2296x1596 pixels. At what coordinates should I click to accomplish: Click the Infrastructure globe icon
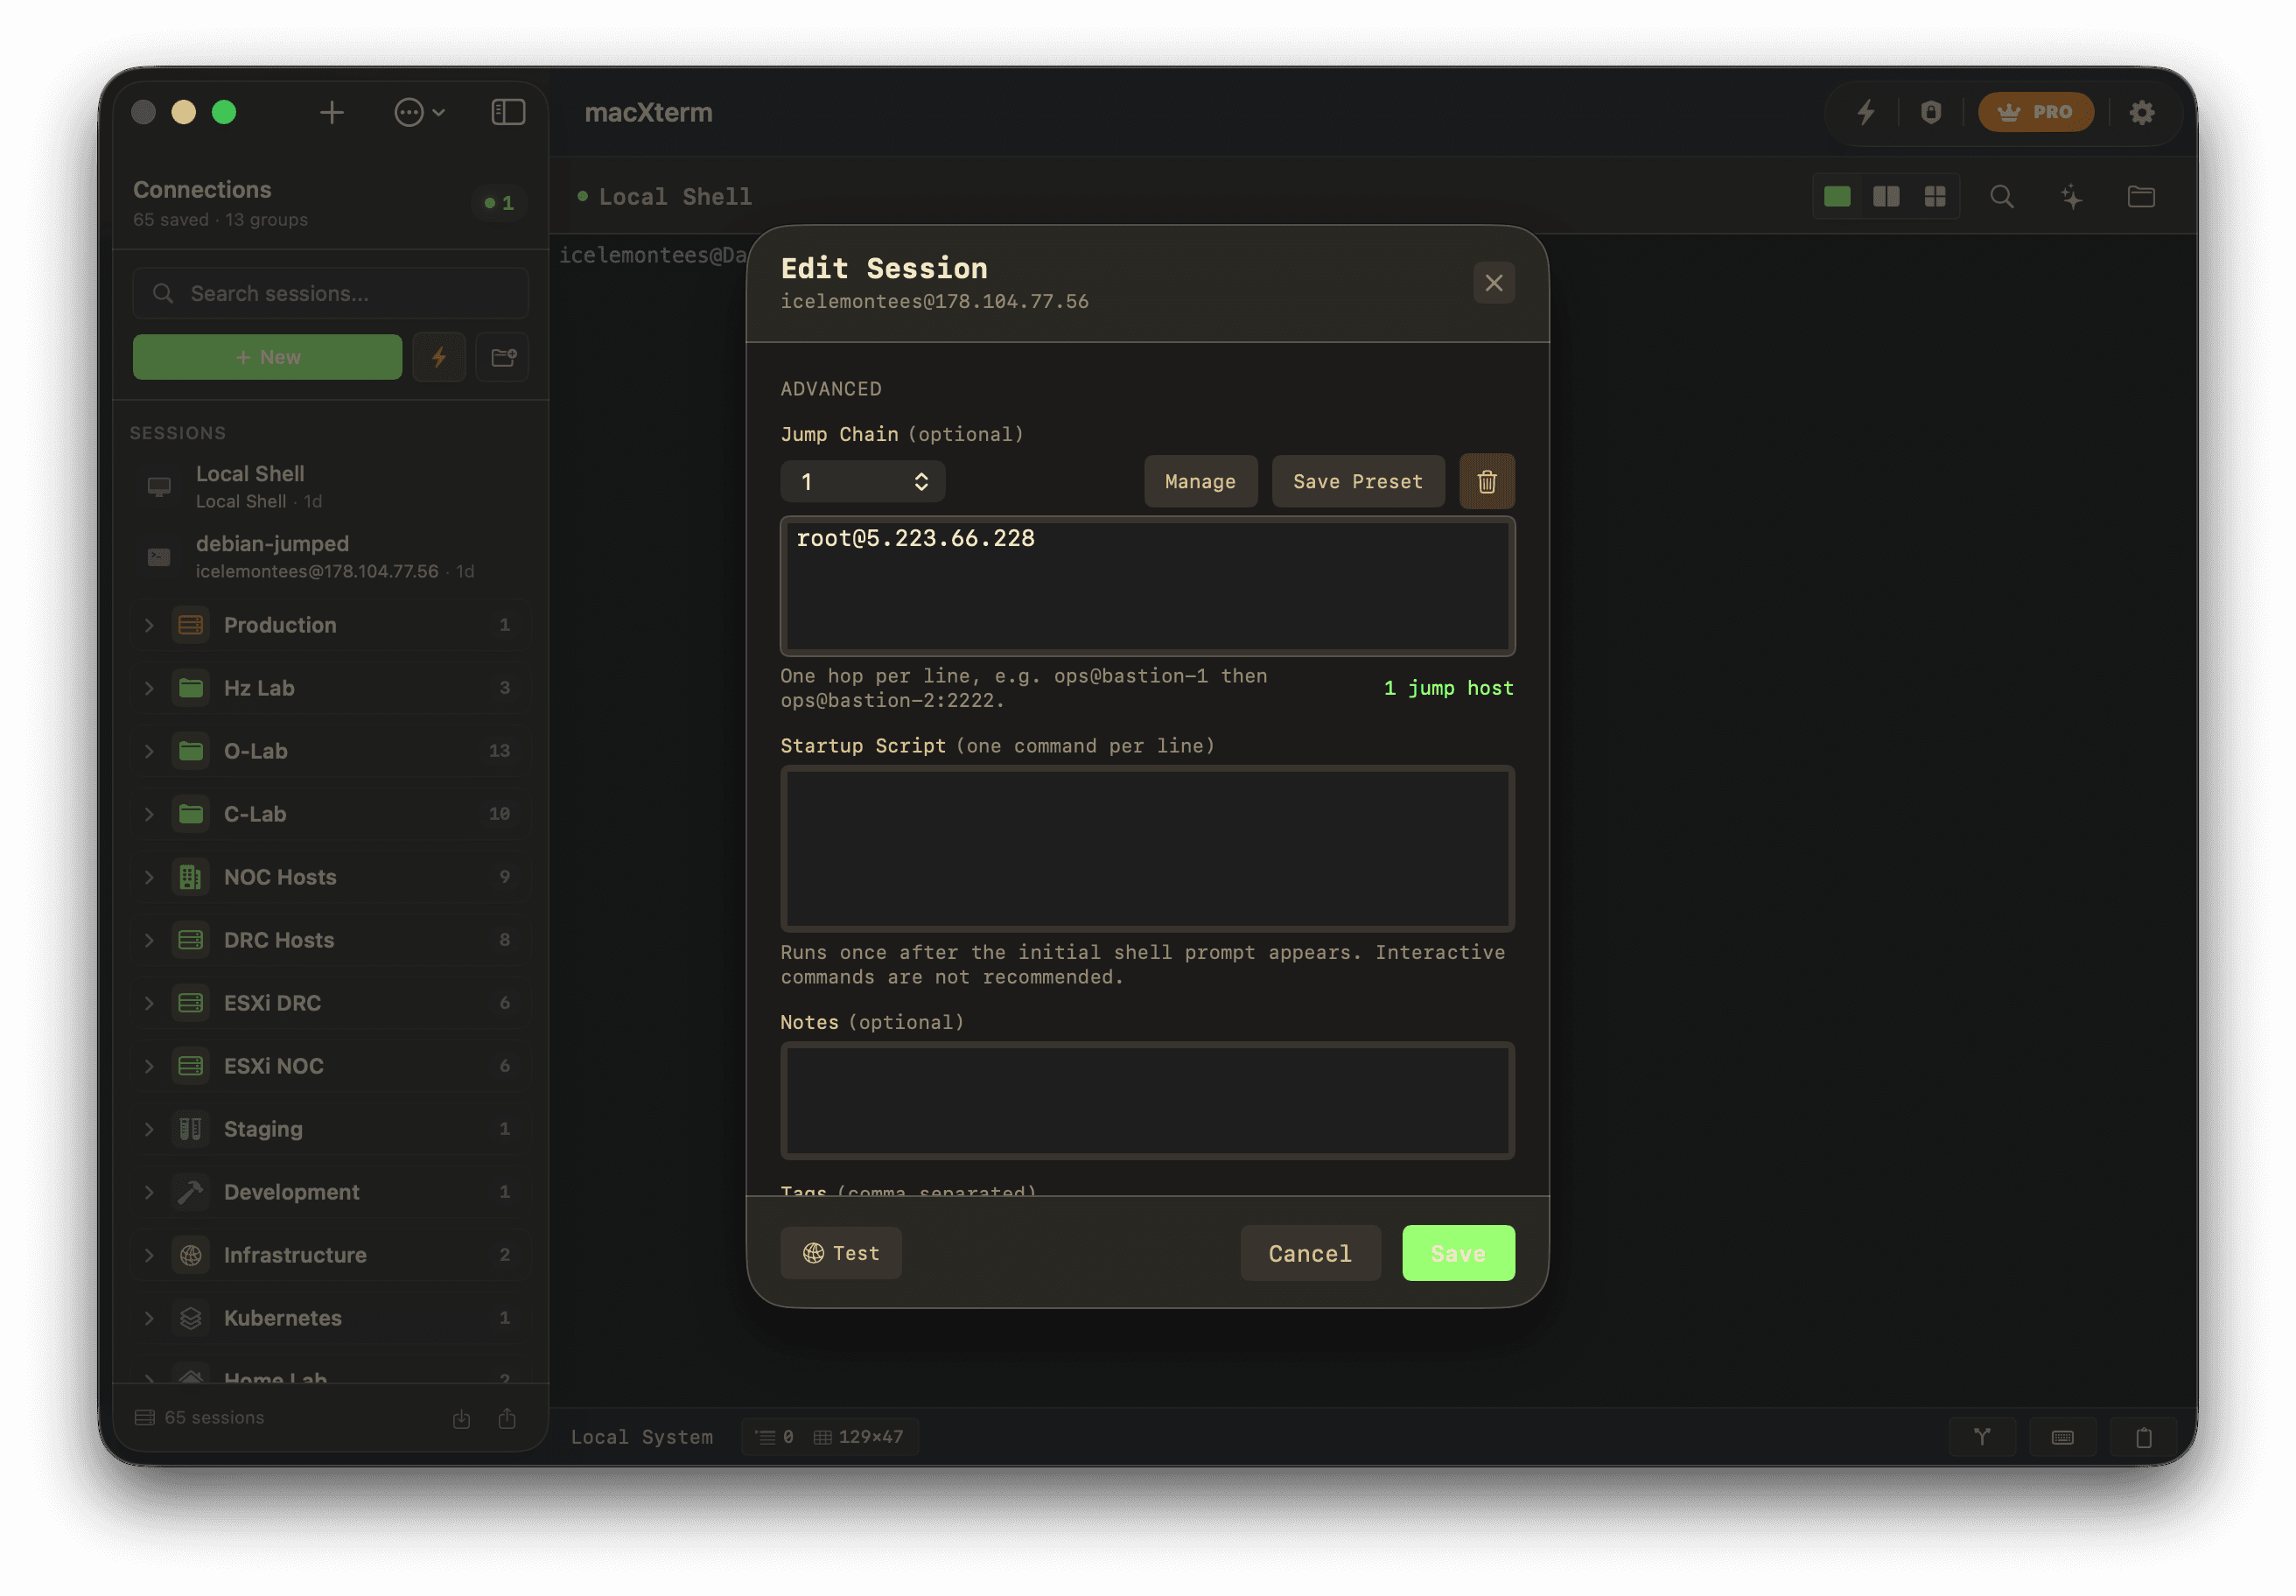pos(190,1255)
